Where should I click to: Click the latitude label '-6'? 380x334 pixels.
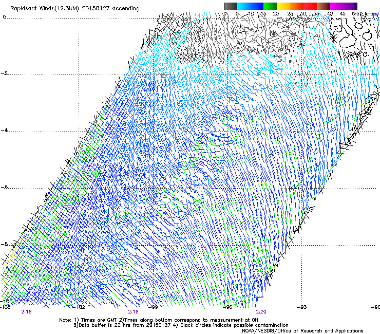click(x=4, y=187)
